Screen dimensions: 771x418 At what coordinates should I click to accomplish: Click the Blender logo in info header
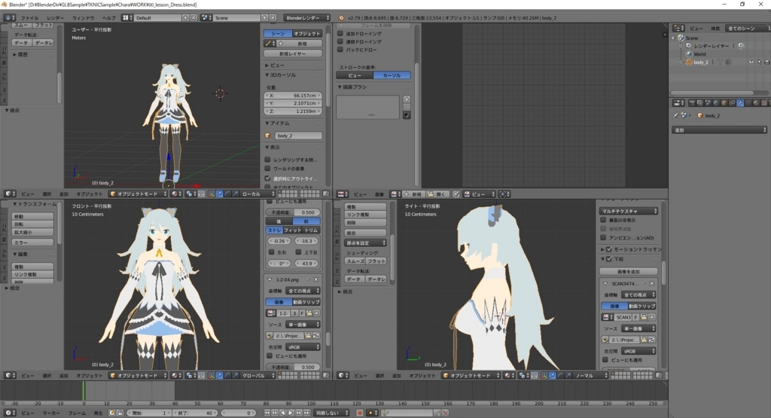[x=341, y=18]
